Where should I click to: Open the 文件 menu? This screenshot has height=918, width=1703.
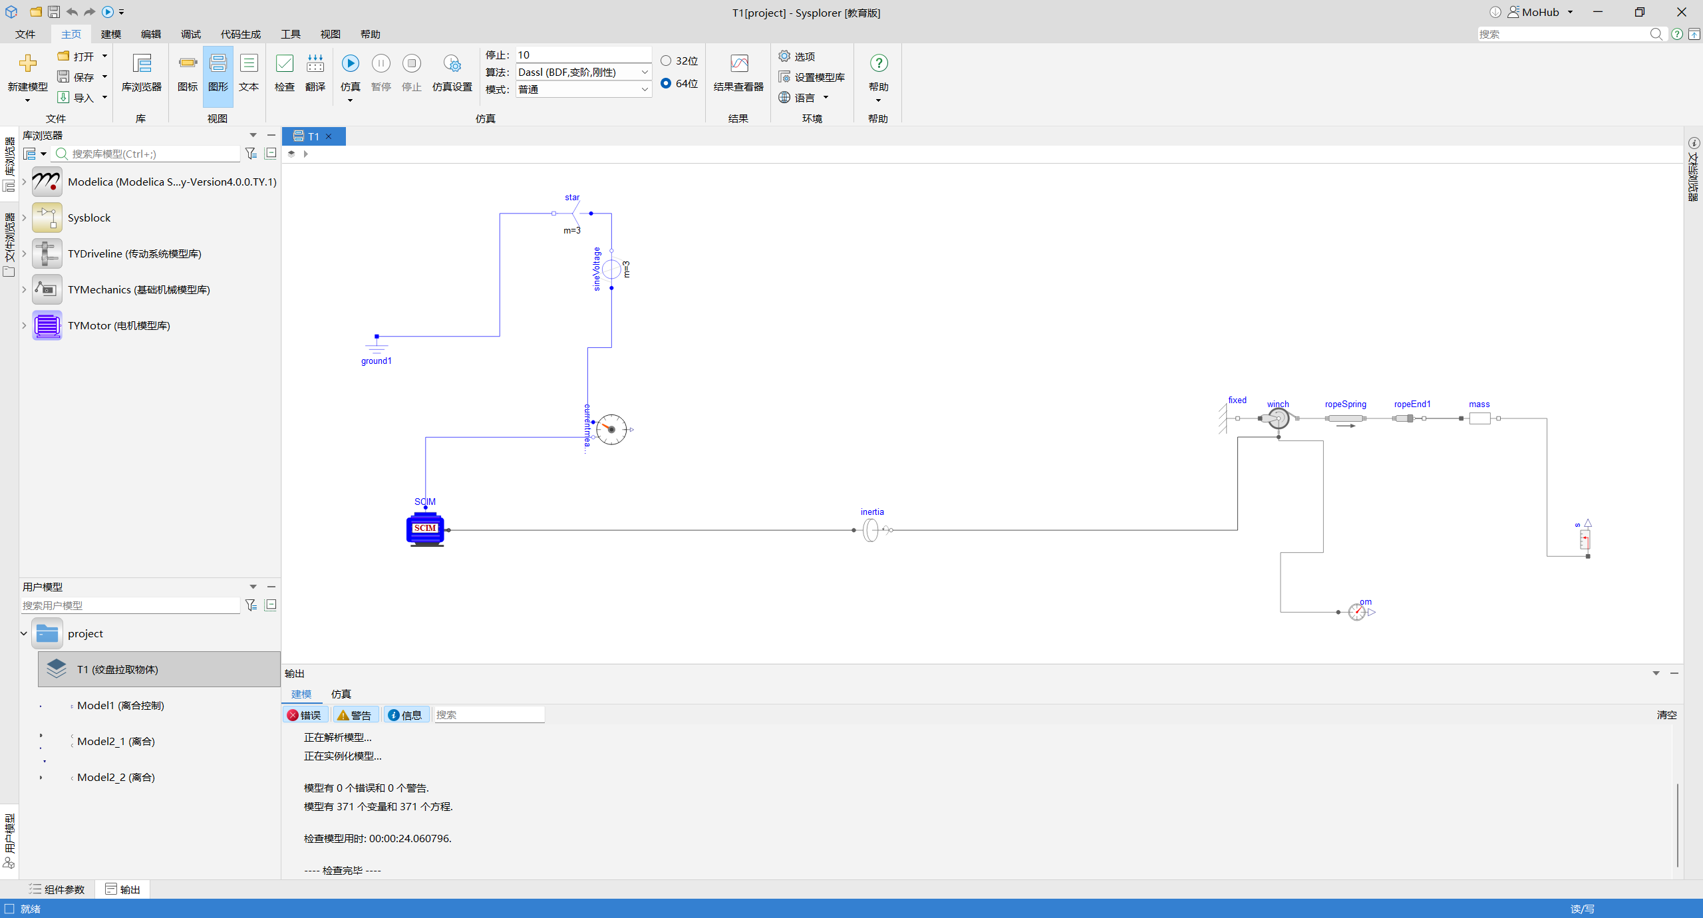pyautogui.click(x=25, y=34)
